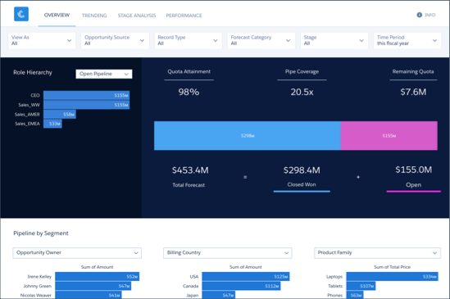Select the Sales_AMER hierarchy bar
Viewport: 450px width, 299px height.
pos(60,114)
